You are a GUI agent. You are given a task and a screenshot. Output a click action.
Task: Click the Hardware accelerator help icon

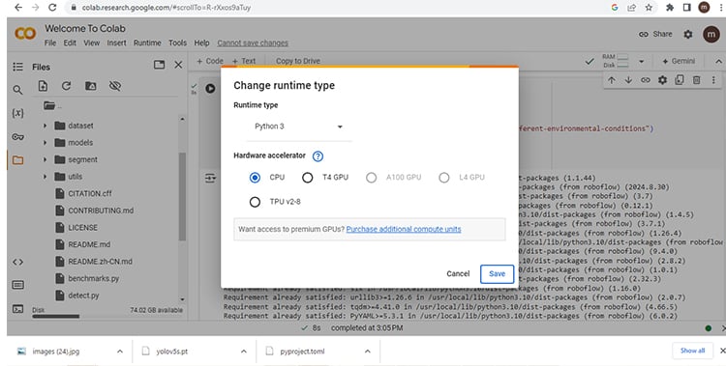coord(318,156)
